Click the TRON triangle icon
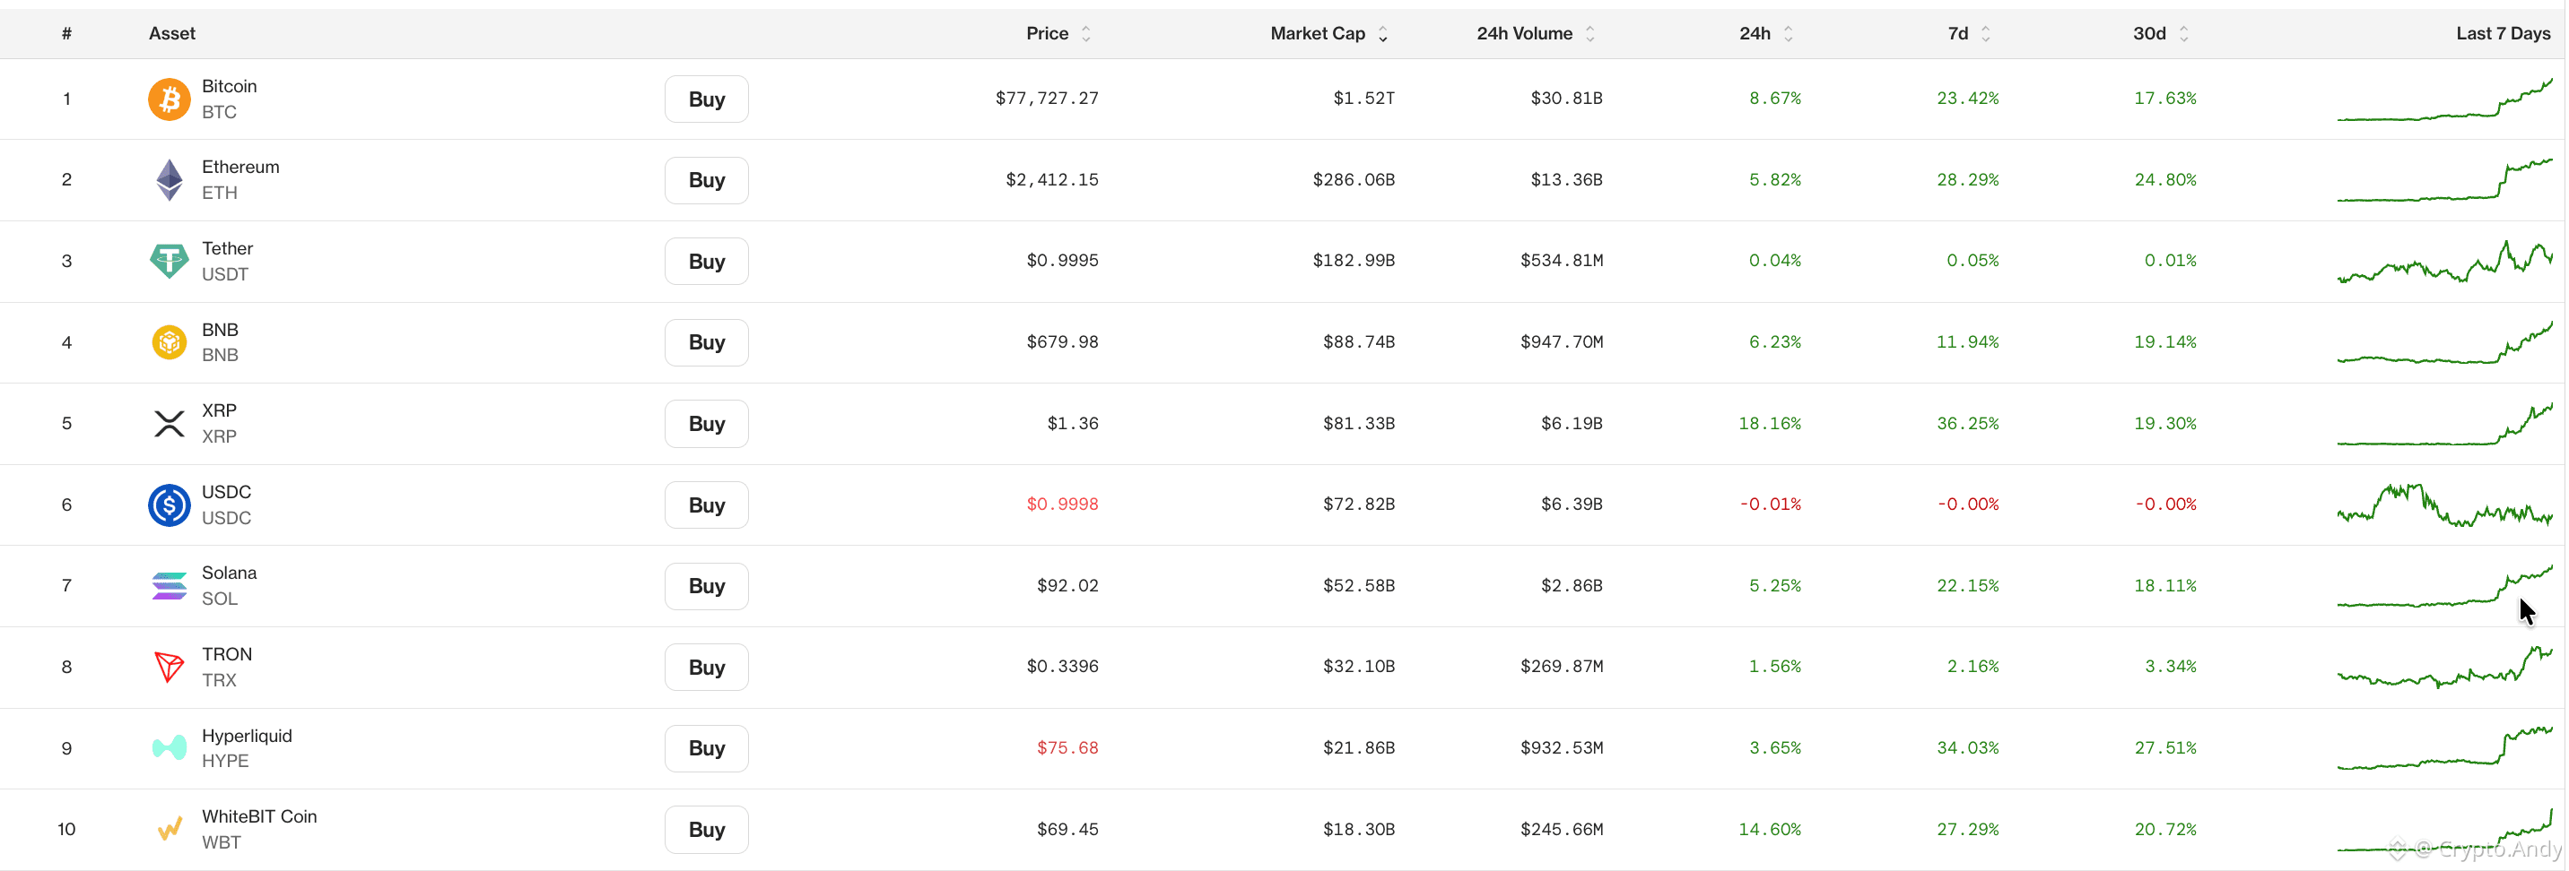The image size is (2569, 871). [170, 667]
